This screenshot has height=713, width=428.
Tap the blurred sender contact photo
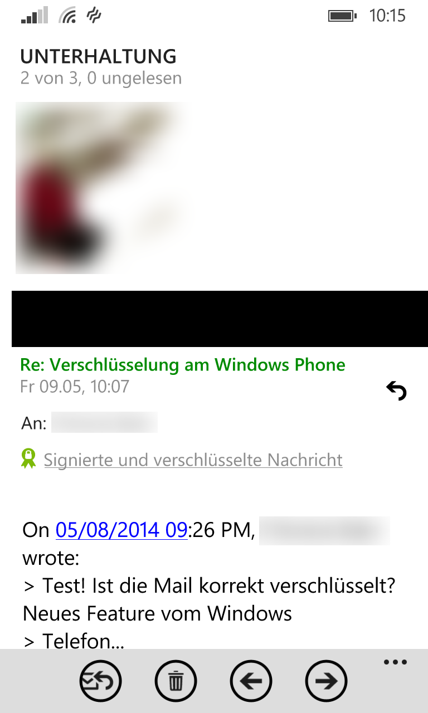[x=104, y=188]
